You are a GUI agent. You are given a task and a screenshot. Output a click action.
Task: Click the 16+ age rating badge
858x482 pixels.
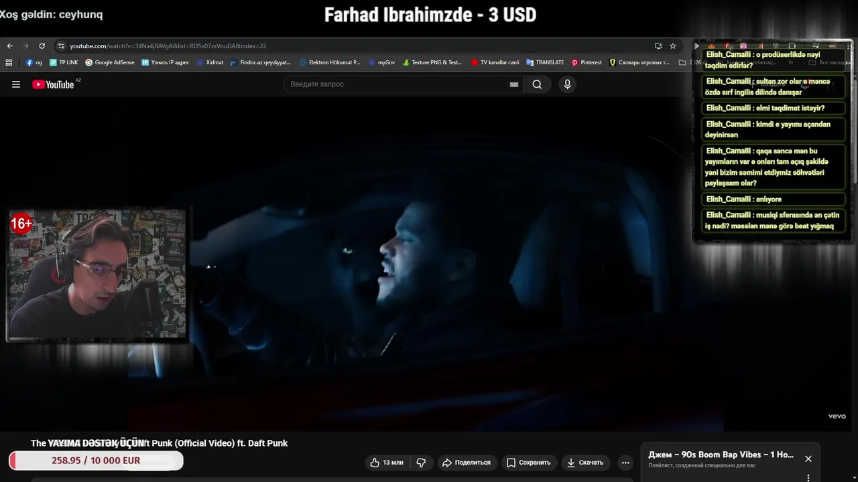(x=21, y=224)
